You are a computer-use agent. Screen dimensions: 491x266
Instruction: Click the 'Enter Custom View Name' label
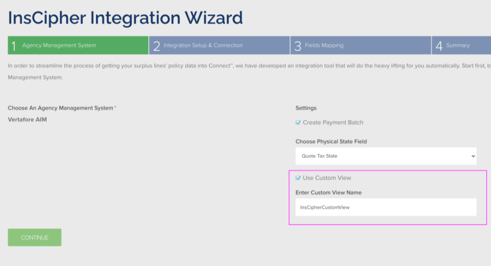328,193
